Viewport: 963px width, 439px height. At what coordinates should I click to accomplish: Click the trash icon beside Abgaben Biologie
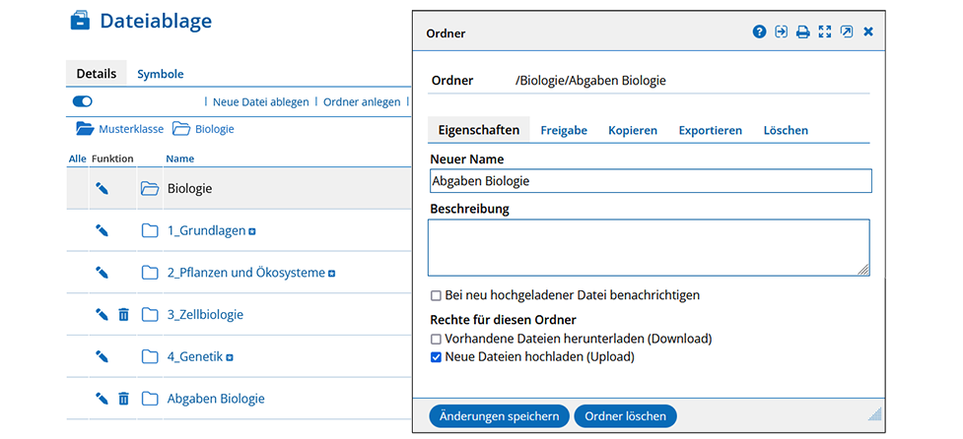point(123,399)
